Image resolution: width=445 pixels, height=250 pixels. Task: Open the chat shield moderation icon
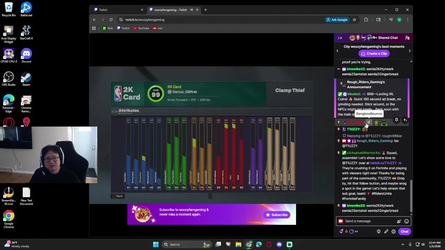[379, 232]
